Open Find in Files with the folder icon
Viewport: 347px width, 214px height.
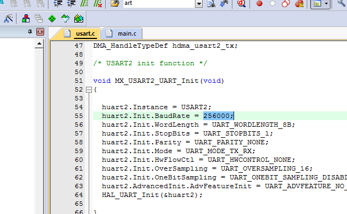coord(115,3)
